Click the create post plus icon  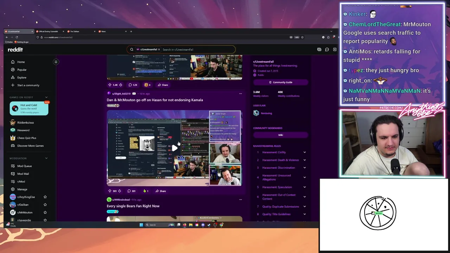335,50
